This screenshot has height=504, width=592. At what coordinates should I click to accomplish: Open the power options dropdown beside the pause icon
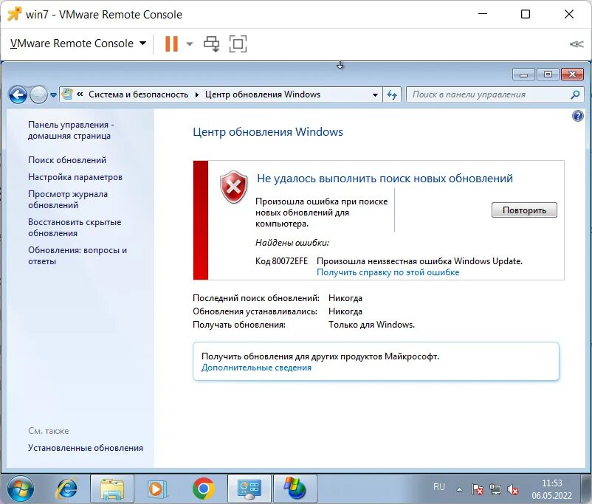coord(190,44)
